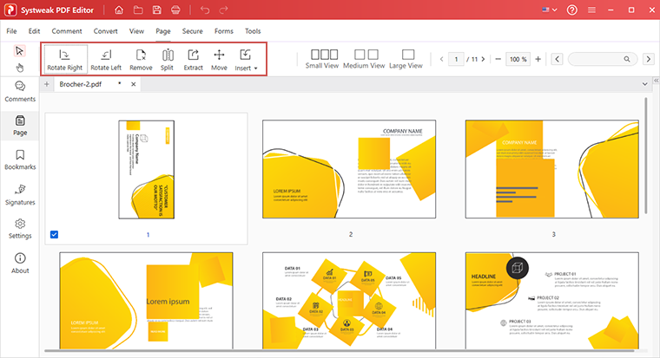
Task: Open the File menu
Action: coord(12,31)
